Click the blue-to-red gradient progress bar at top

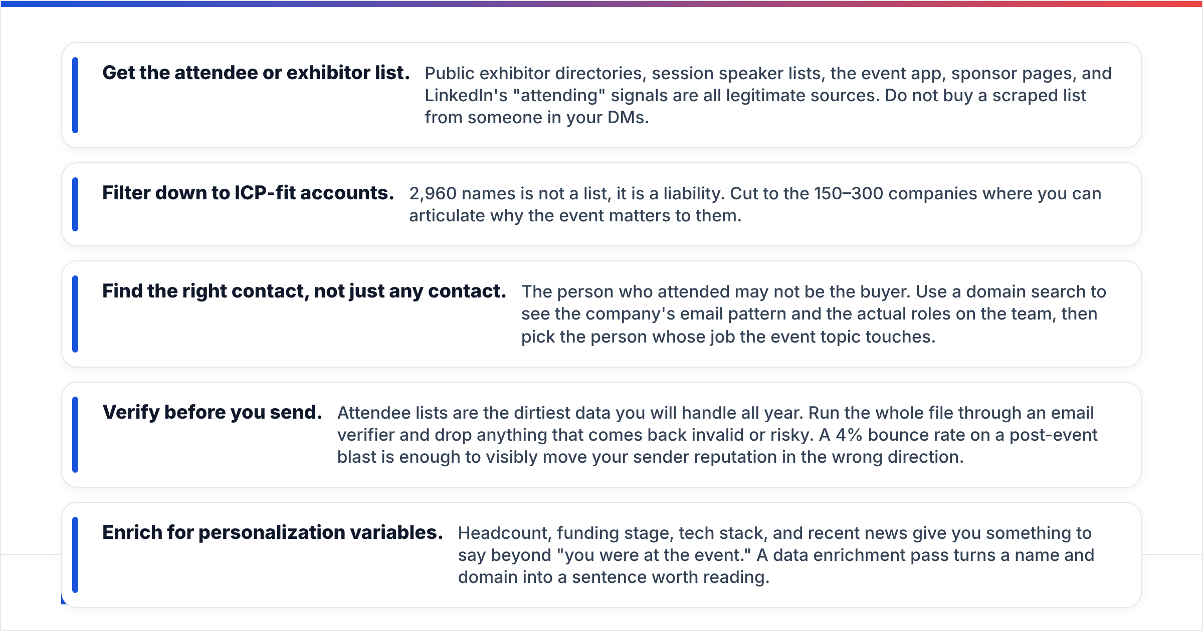[x=601, y=4]
